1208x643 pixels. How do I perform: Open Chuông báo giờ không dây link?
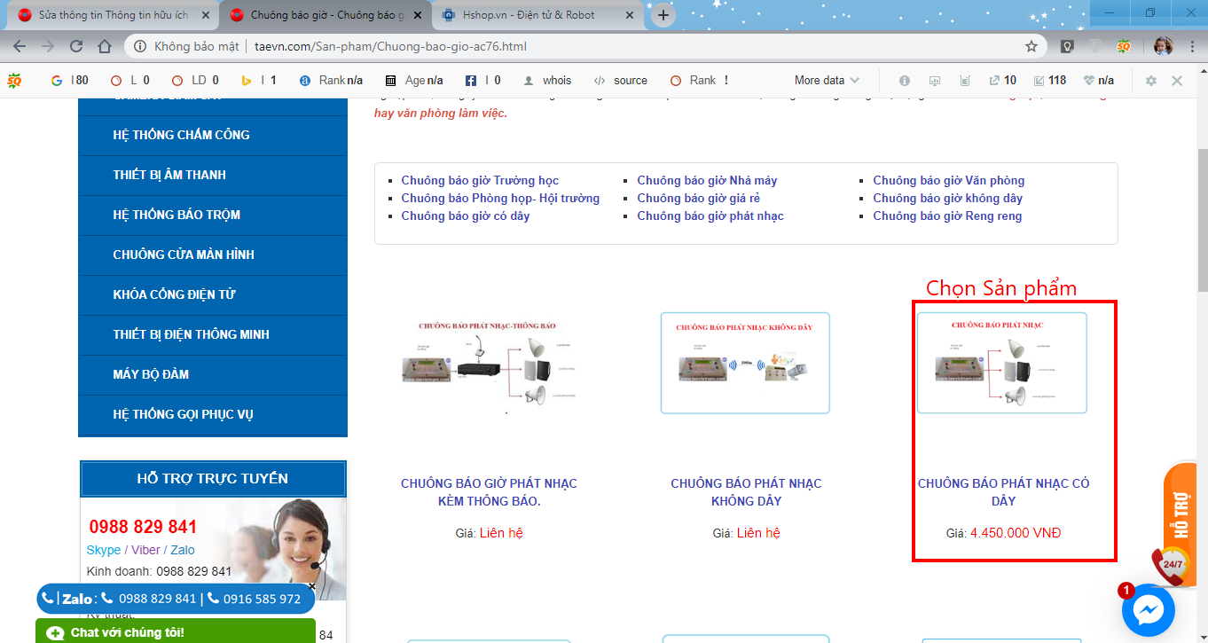[948, 198]
